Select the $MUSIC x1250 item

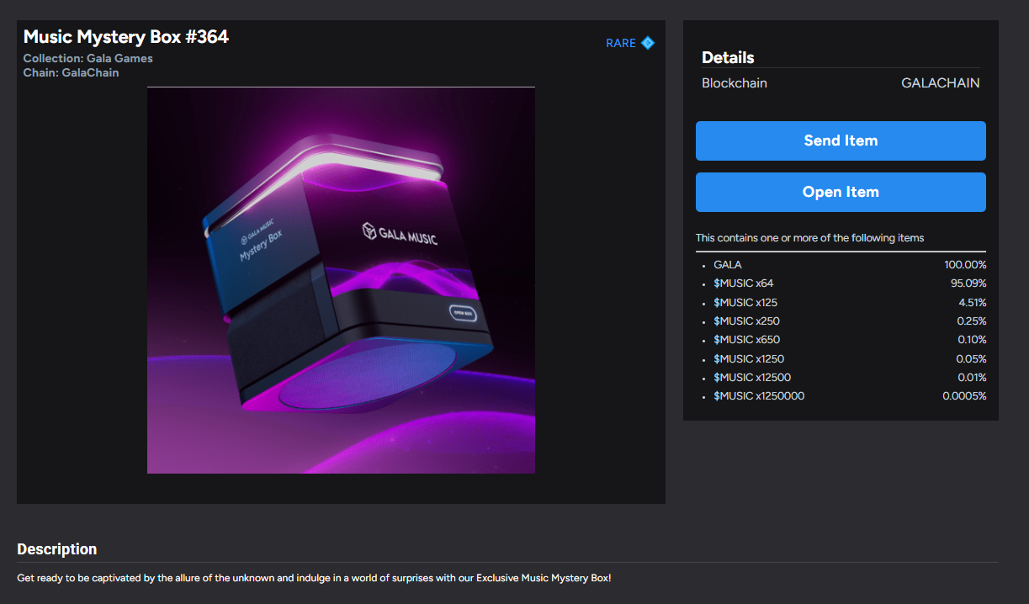pos(749,359)
